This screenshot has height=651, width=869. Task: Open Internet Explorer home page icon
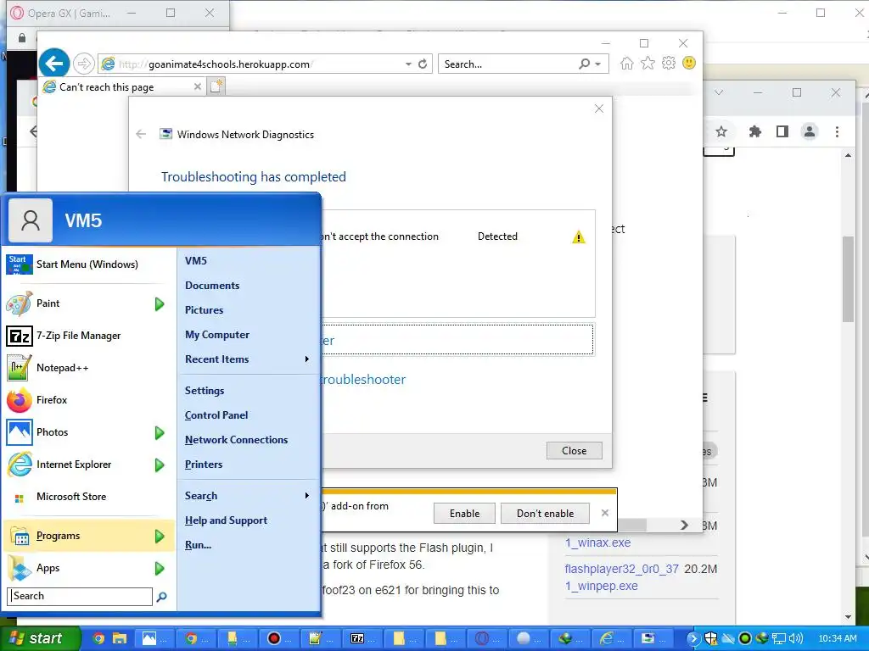627,63
